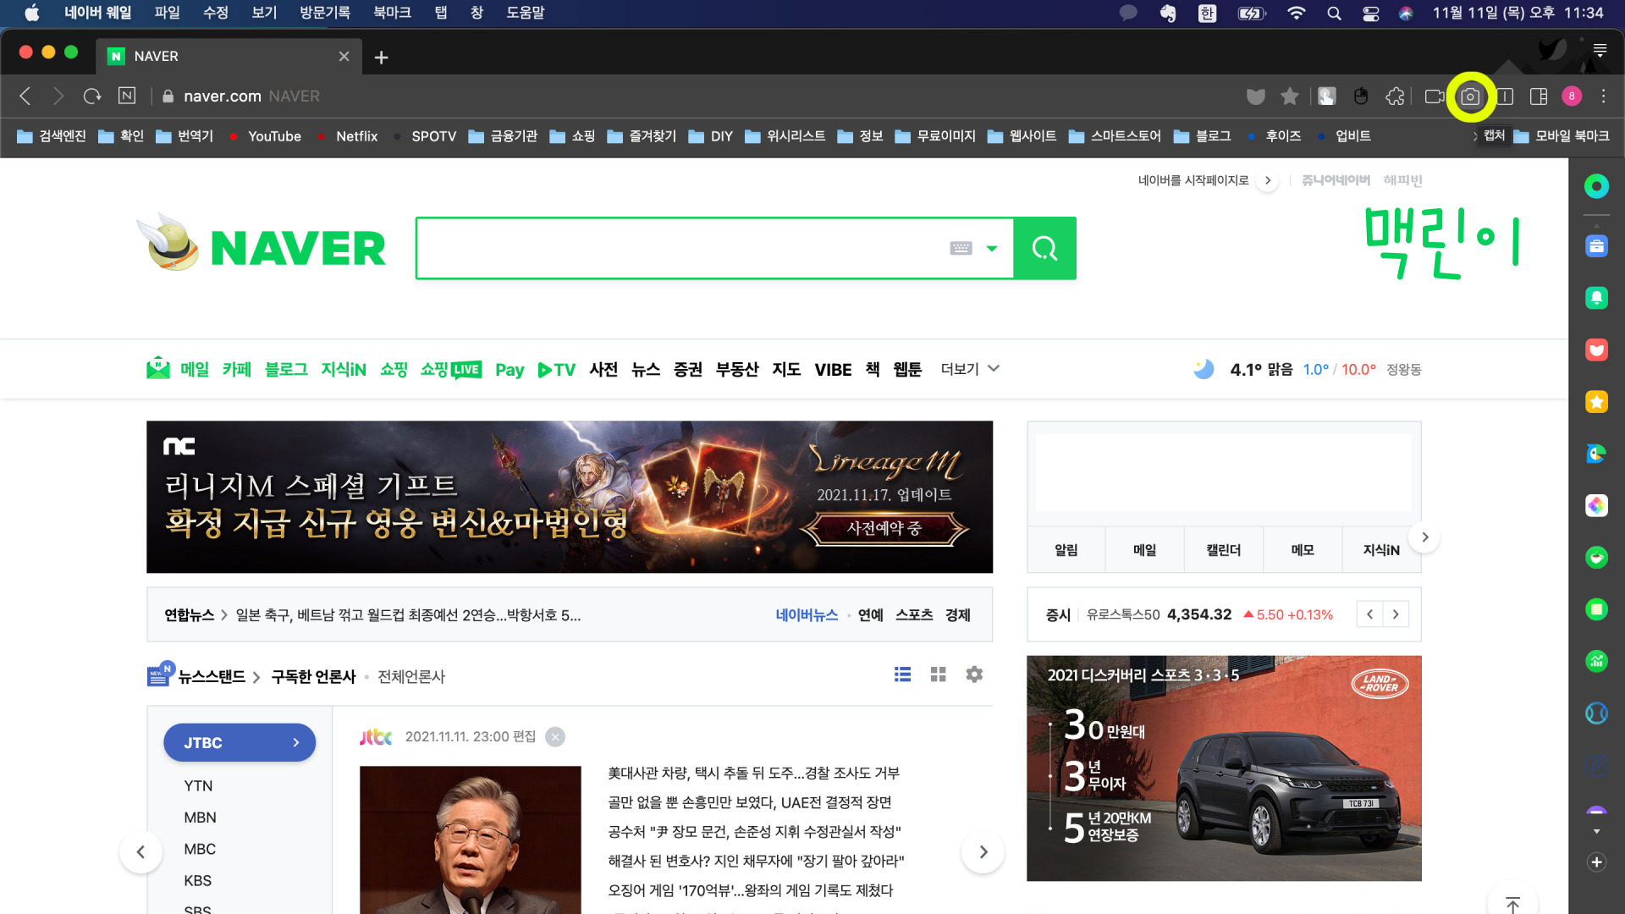Open the blue briefcase tools sidebar icon
This screenshot has width=1625, height=914.
tap(1596, 246)
